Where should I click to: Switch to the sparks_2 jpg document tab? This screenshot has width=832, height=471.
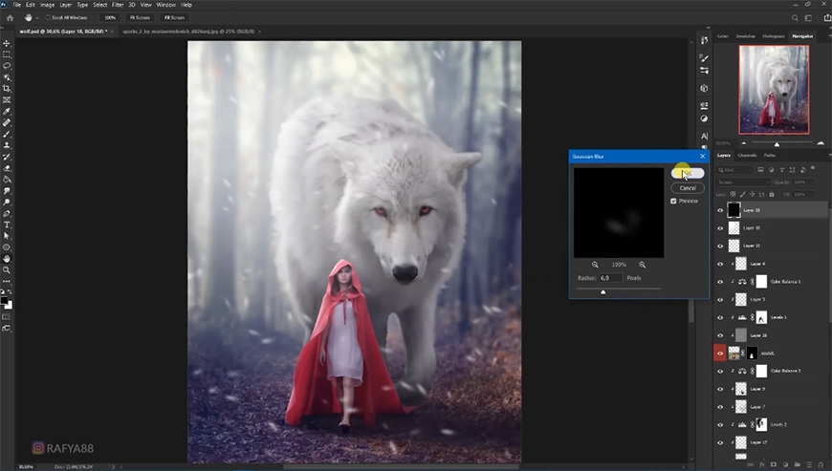click(188, 32)
